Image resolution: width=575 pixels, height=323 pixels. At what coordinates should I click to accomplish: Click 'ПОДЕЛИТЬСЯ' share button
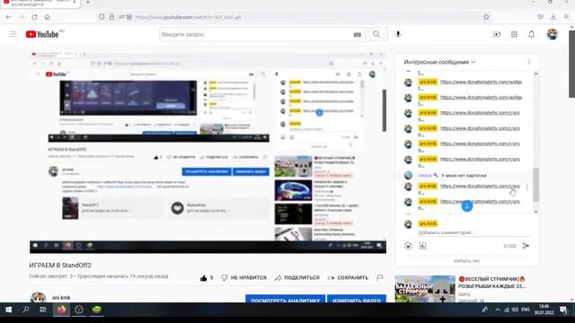(x=297, y=278)
